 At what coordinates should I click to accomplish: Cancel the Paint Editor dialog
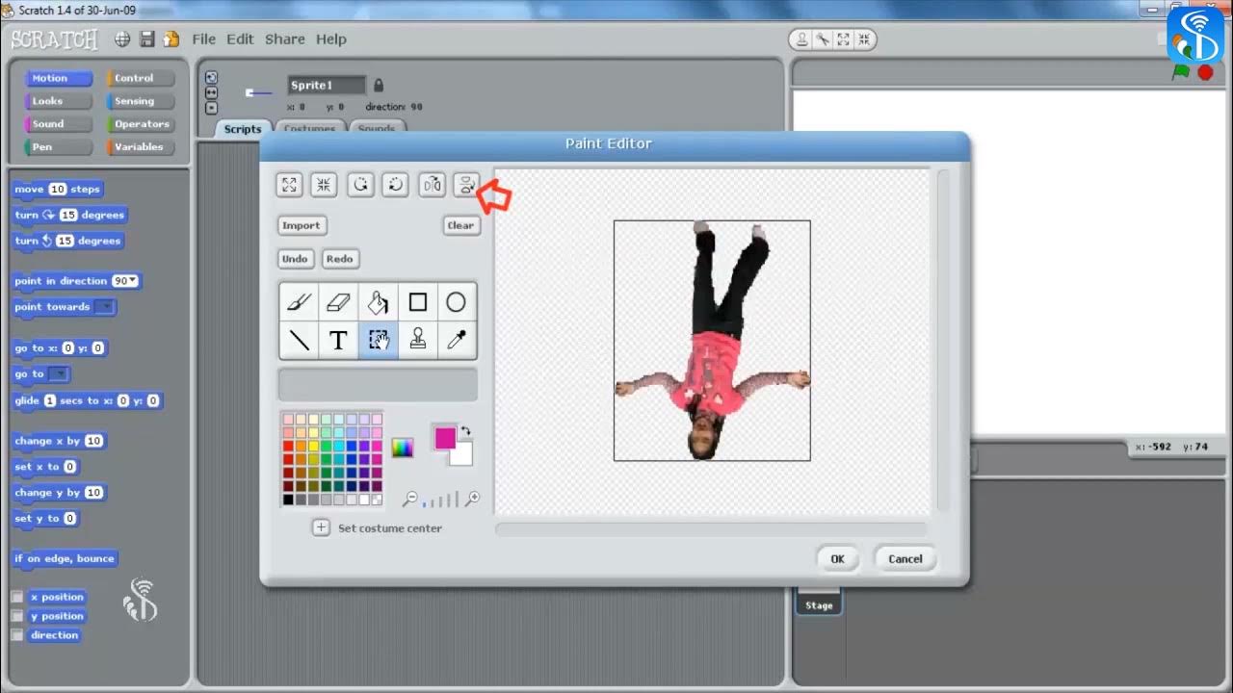point(905,559)
